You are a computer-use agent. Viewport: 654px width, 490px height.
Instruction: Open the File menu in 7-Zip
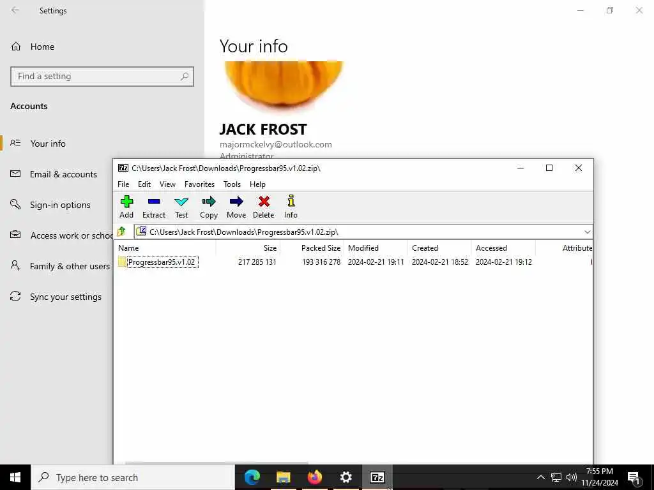click(123, 184)
